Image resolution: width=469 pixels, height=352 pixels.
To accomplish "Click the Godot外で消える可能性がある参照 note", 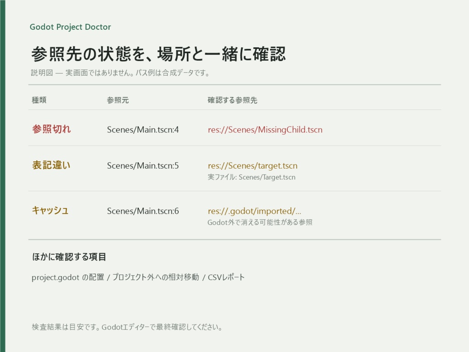I will click(260, 222).
